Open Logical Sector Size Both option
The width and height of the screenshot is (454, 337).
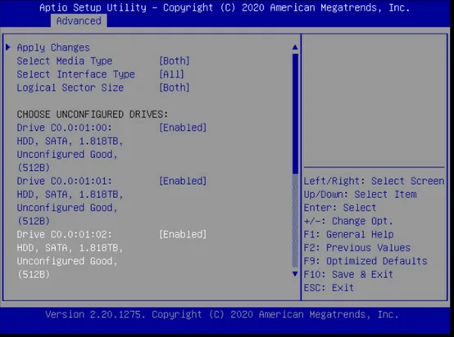pyautogui.click(x=175, y=88)
